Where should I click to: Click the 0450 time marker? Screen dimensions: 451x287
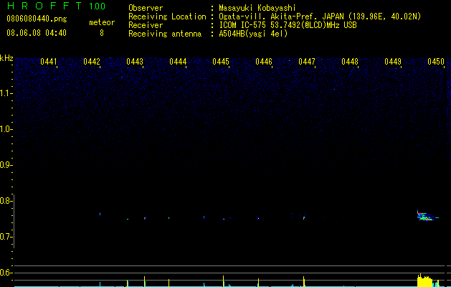(436, 62)
